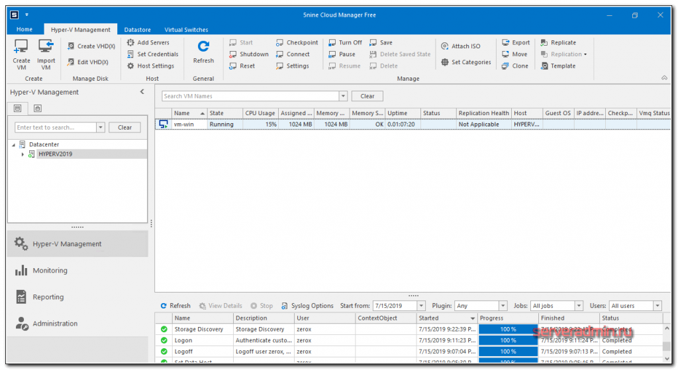Click Clear next to VM search
The image size is (678, 370).
pyautogui.click(x=367, y=96)
